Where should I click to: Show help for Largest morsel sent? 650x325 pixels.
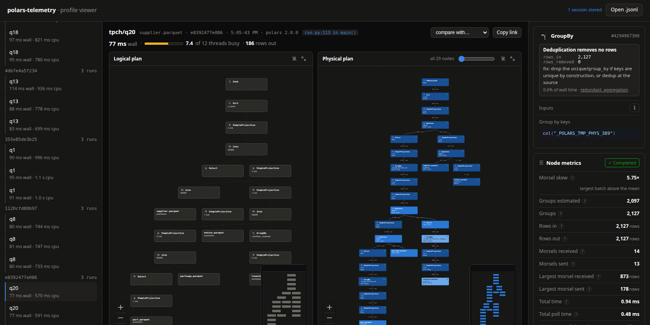click(x=591, y=289)
